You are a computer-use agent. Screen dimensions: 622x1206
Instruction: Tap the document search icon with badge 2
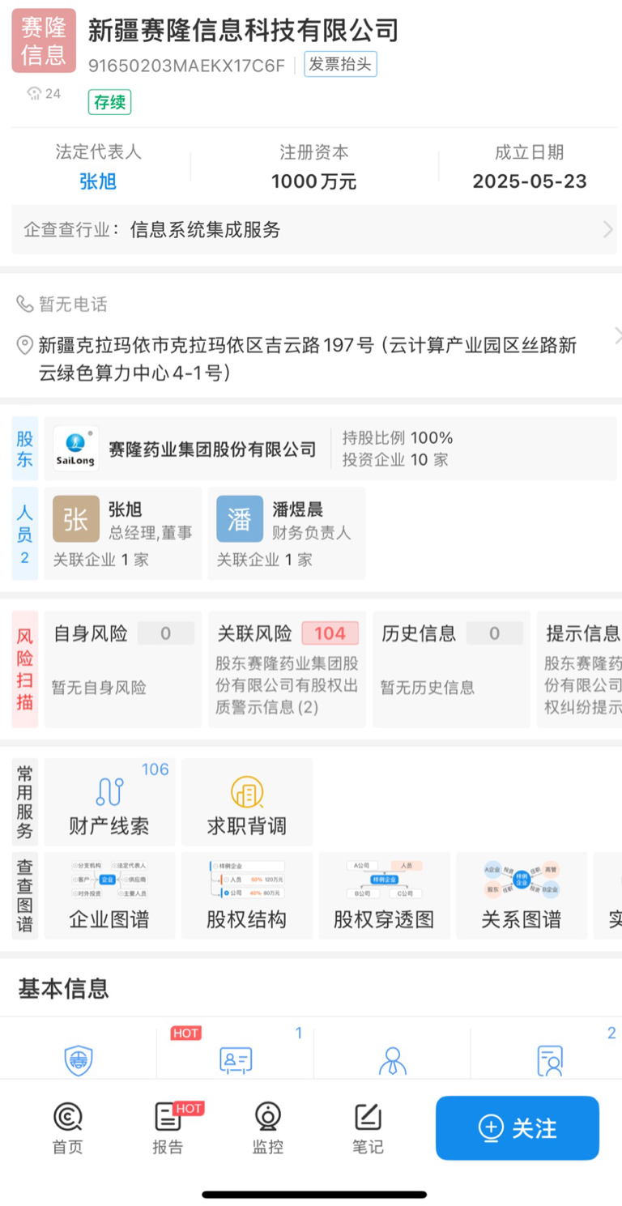click(550, 1060)
